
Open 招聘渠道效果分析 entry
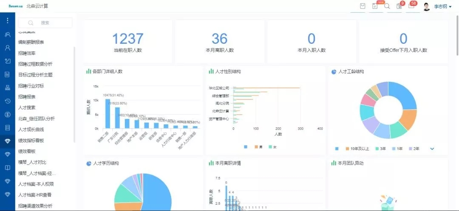point(35,206)
